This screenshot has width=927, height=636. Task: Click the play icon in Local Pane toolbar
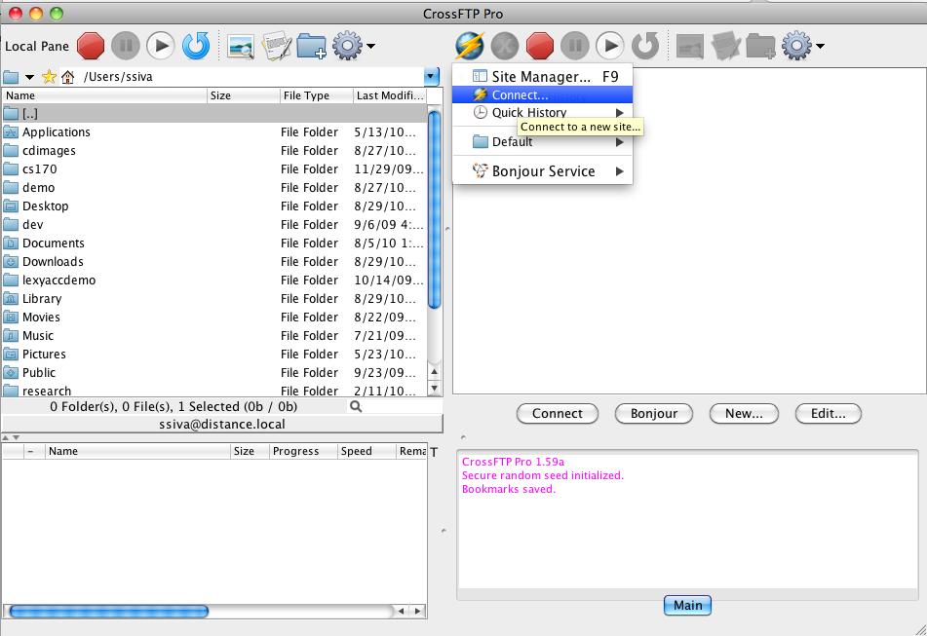coord(160,46)
